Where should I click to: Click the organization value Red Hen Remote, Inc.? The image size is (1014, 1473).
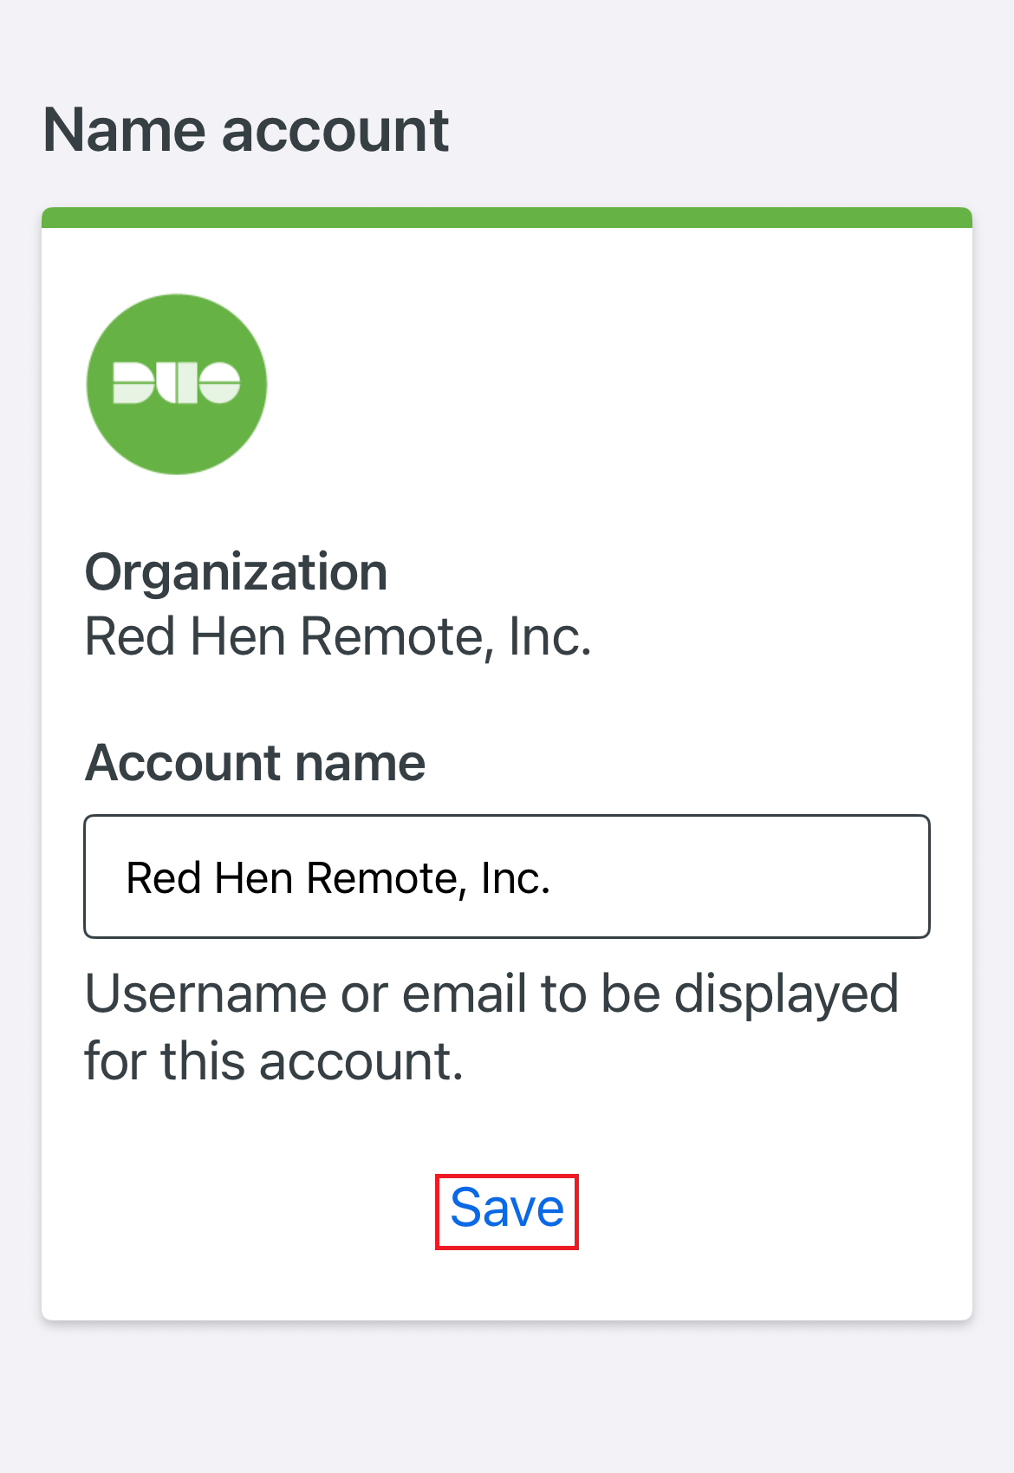[338, 636]
